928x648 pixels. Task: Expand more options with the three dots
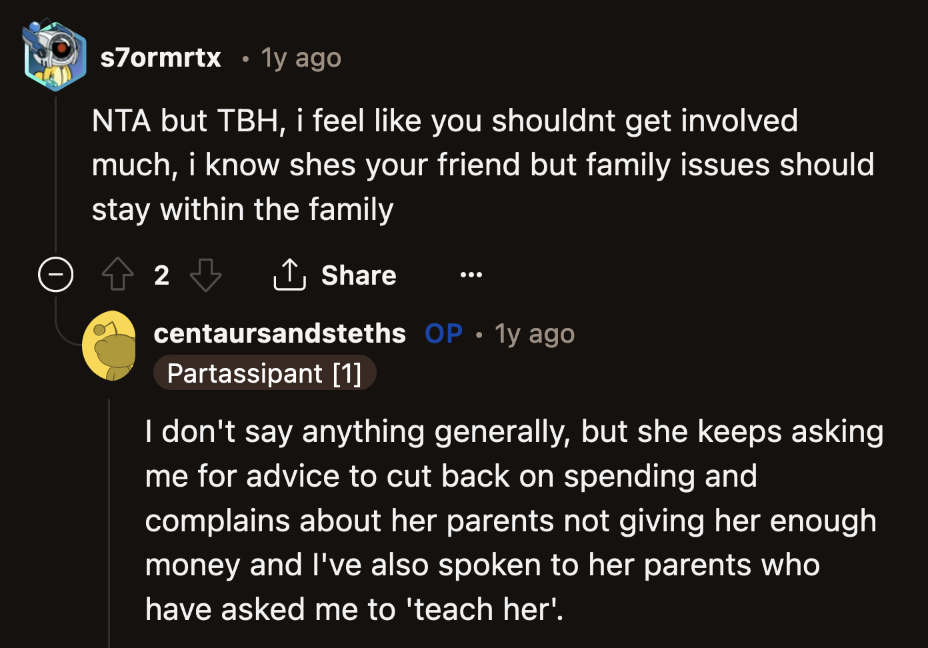(471, 275)
